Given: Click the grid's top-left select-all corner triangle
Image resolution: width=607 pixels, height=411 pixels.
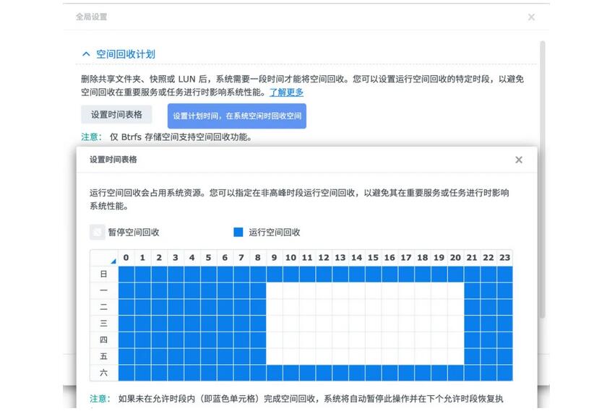Looking at the screenshot, I should point(112,260).
